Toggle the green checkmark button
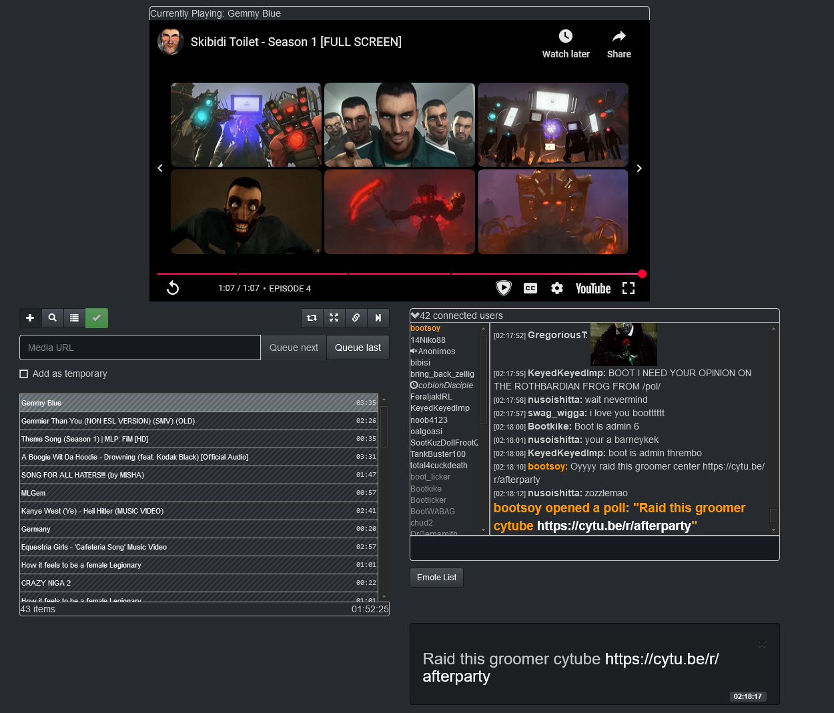The image size is (834, 713). pyautogui.click(x=97, y=318)
